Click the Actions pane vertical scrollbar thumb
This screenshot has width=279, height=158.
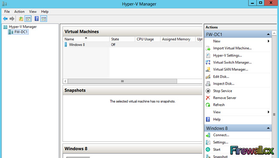[274, 114]
